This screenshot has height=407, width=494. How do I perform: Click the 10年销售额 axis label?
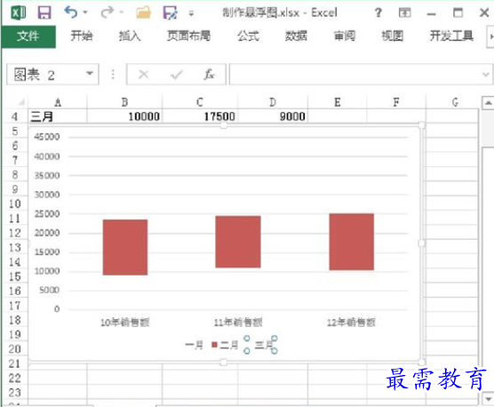[124, 323]
